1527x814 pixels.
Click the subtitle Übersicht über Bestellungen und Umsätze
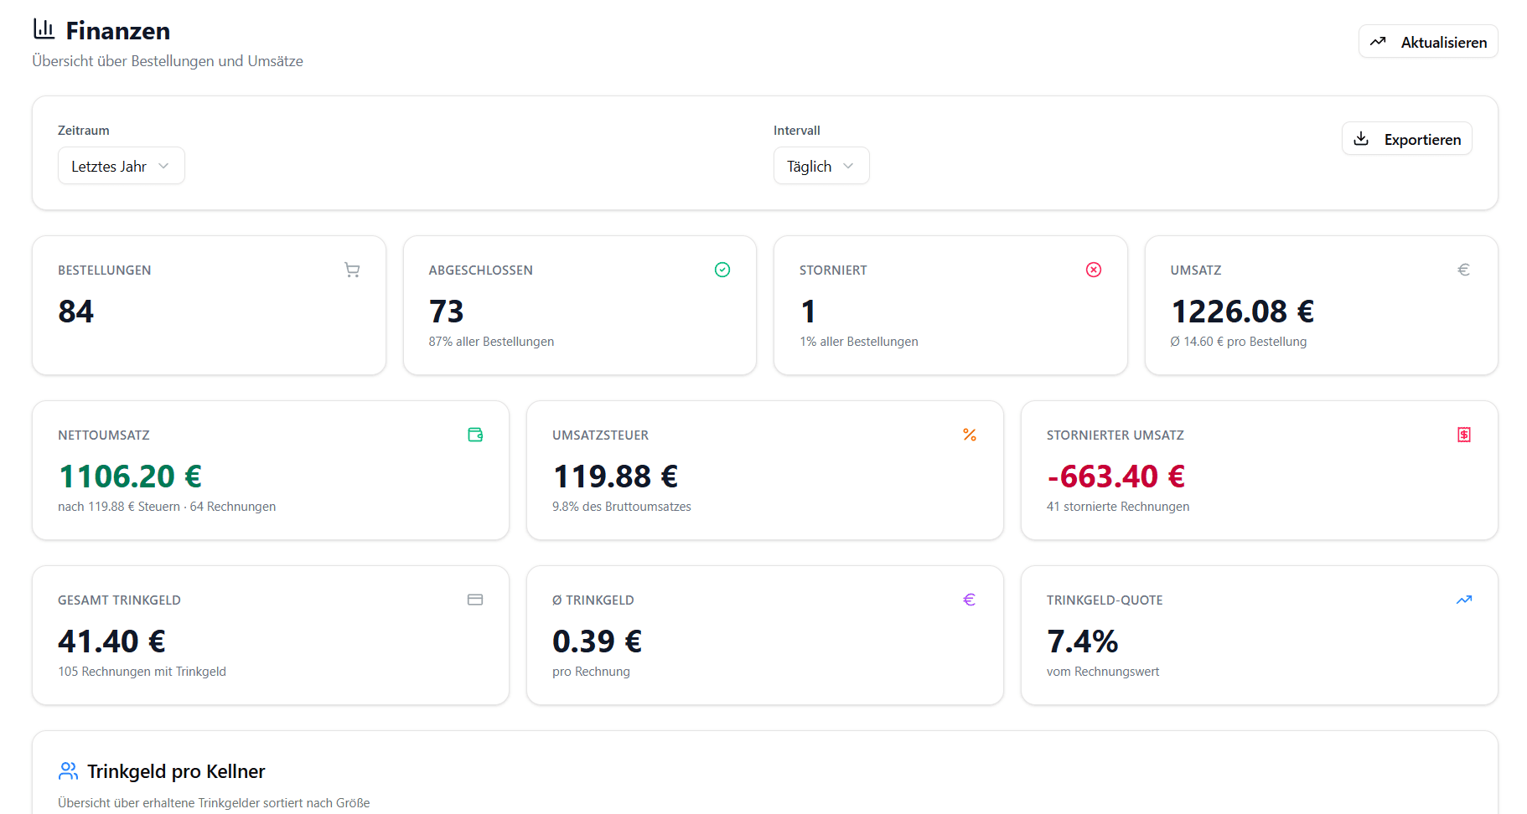[x=168, y=61]
